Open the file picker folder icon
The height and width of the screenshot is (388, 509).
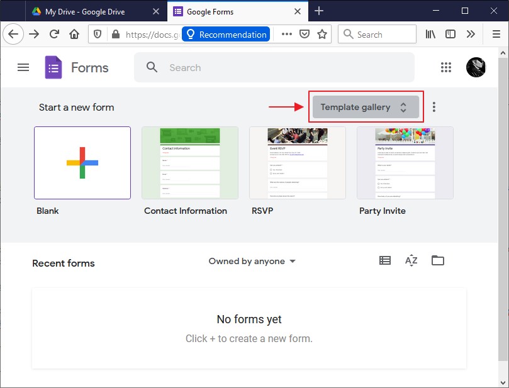[x=437, y=260]
